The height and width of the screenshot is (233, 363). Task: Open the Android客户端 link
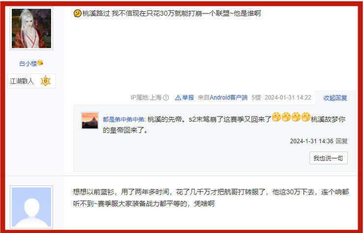pos(228,98)
